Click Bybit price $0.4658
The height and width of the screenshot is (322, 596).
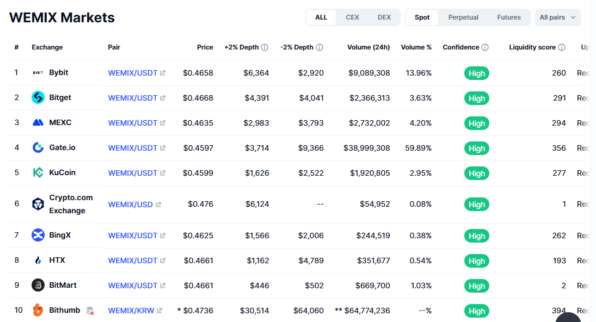198,73
